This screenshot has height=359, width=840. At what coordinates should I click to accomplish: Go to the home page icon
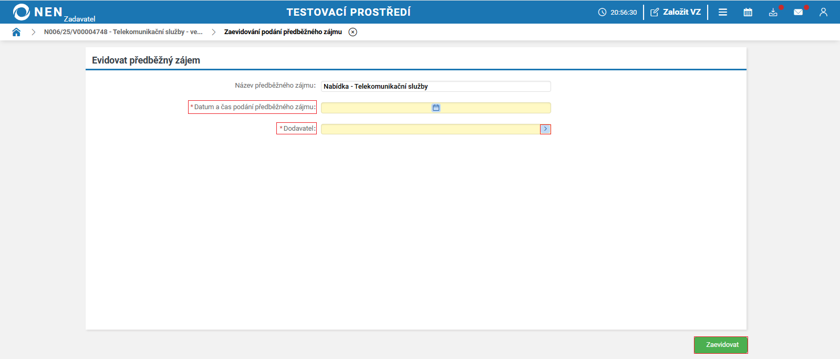pyautogui.click(x=16, y=32)
